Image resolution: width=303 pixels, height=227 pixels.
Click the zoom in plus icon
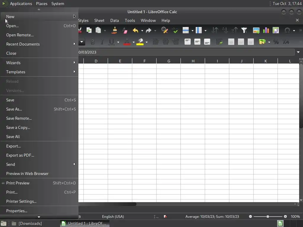tap(286, 217)
